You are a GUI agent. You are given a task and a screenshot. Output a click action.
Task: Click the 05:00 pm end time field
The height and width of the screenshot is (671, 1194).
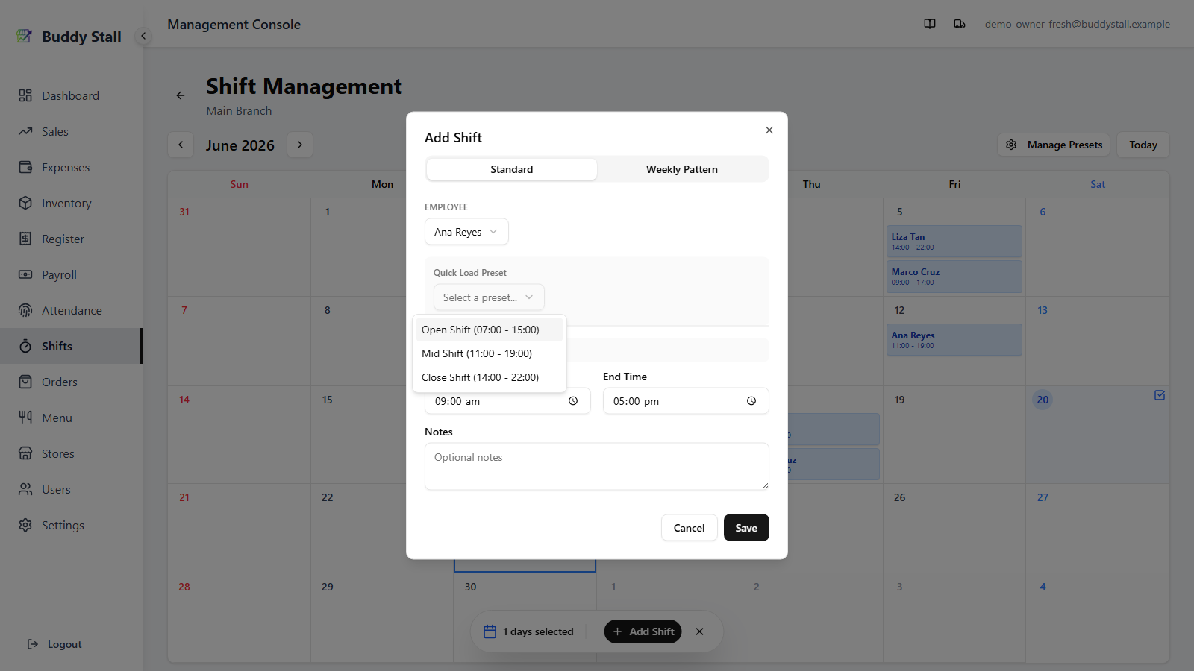[686, 401]
